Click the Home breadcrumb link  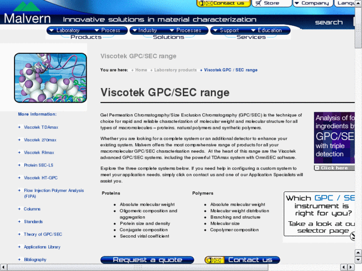point(141,70)
